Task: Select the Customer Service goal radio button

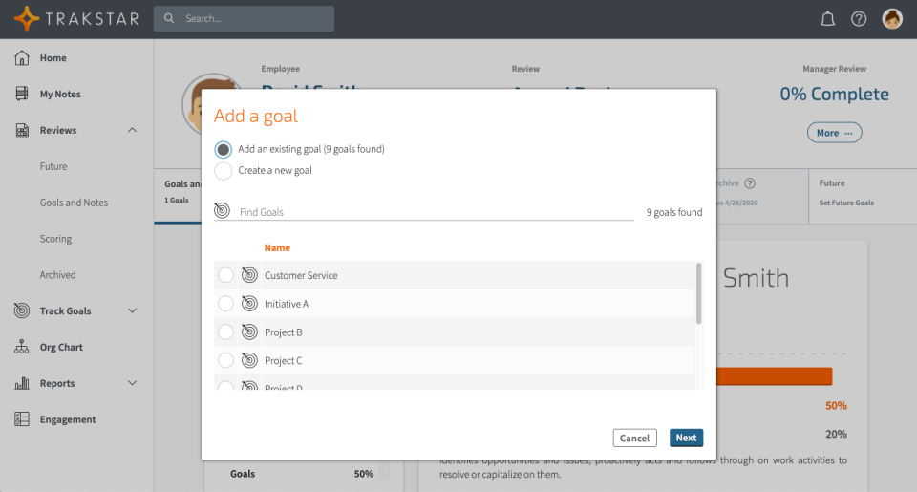Action: click(225, 275)
